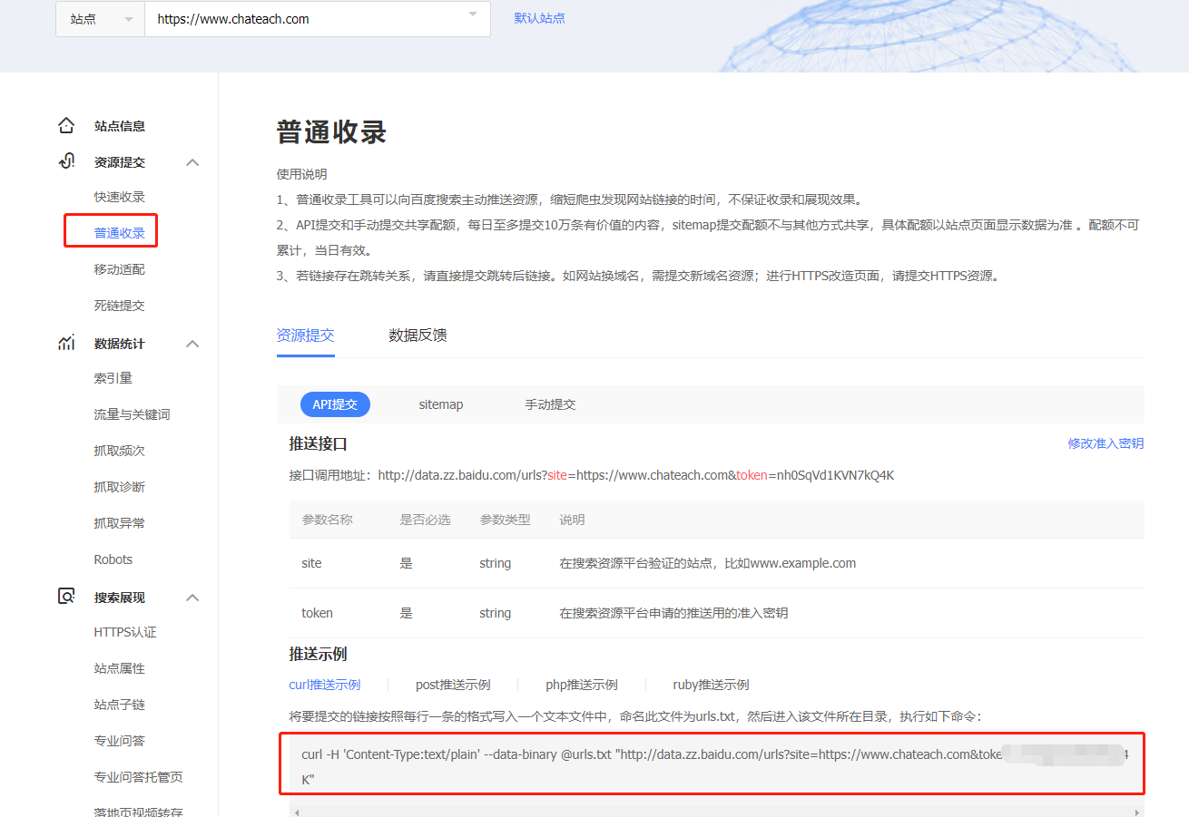Click the 搜索展现 search icon
The image size is (1189, 817).
coord(66,597)
